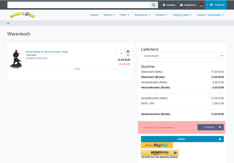Expand the Mehr details section
The image size is (234, 163).
pyautogui.click(x=78, y=69)
